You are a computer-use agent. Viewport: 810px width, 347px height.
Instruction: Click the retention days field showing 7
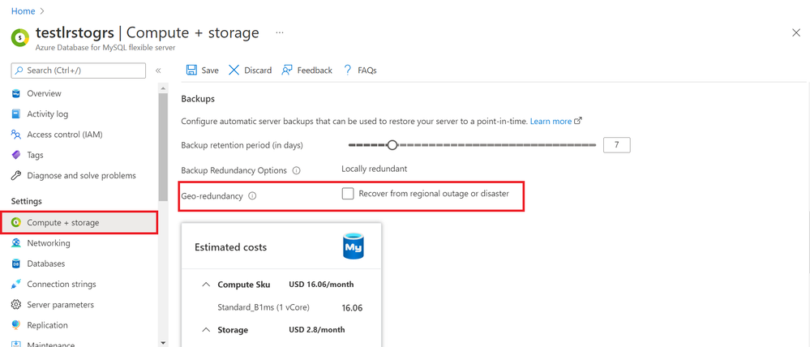pyautogui.click(x=617, y=145)
